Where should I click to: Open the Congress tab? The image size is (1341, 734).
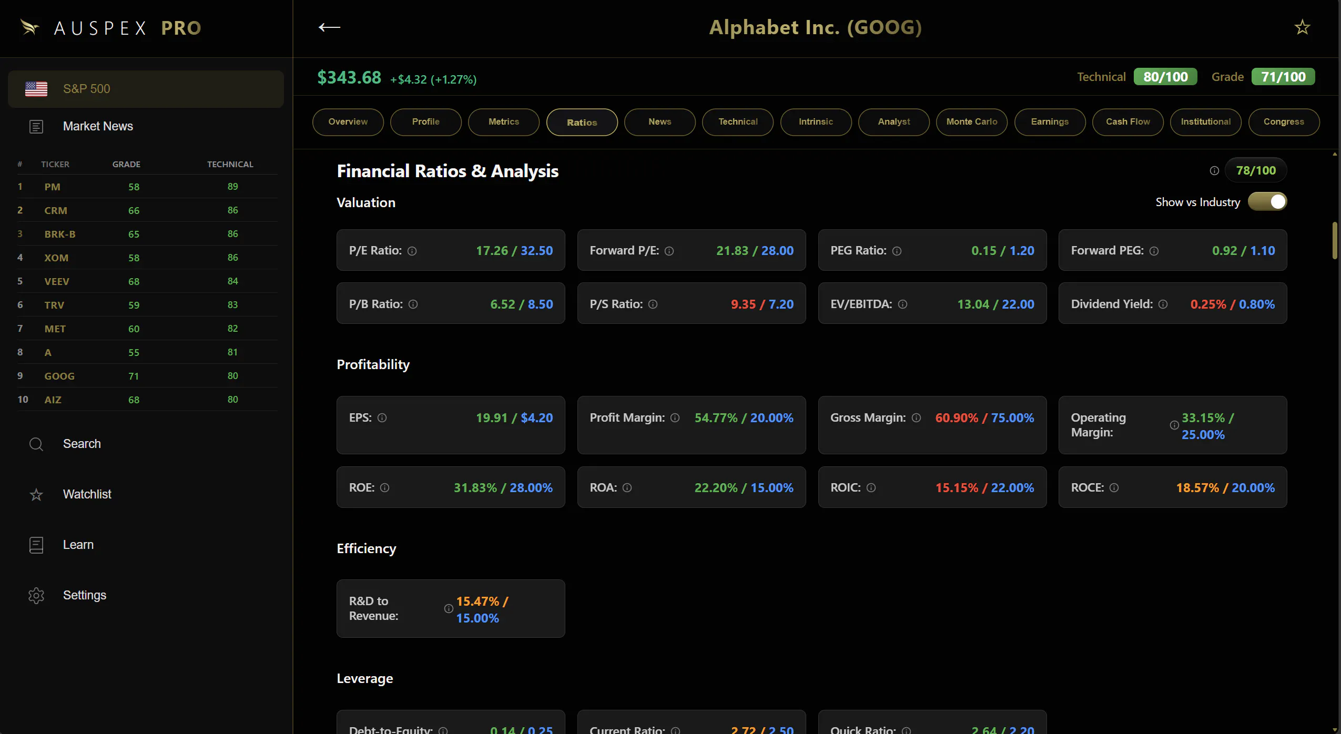tap(1284, 122)
